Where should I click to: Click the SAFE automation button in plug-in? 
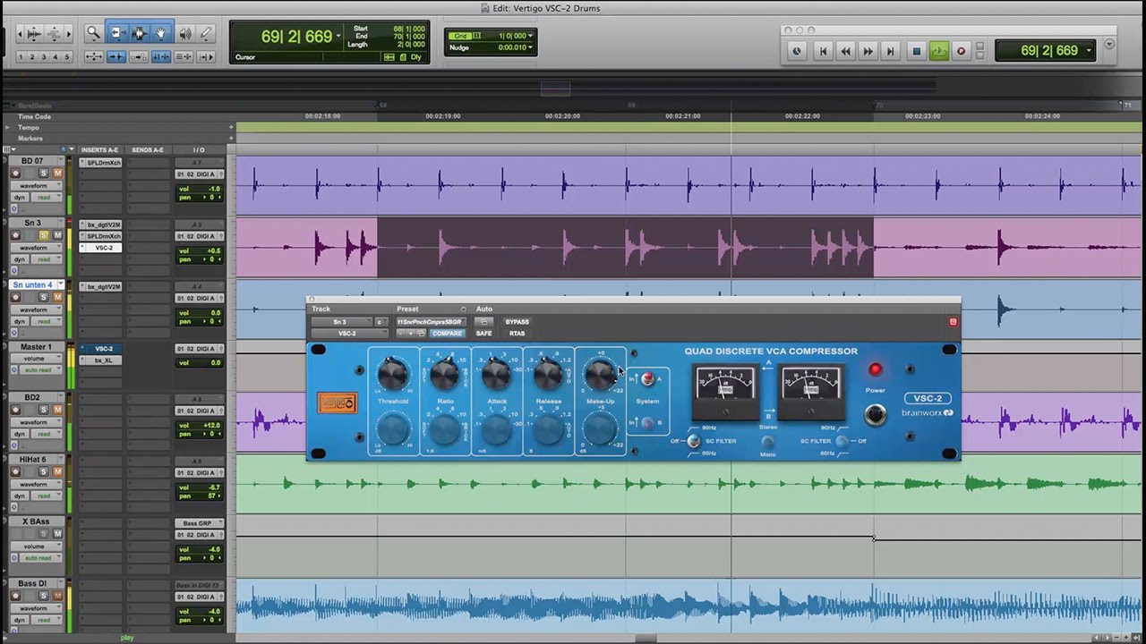pyautogui.click(x=484, y=334)
